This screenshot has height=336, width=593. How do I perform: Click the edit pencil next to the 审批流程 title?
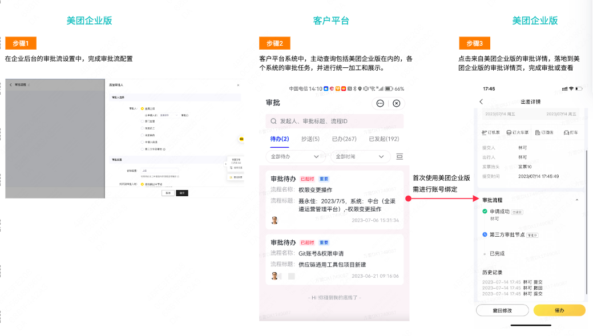[29, 84]
